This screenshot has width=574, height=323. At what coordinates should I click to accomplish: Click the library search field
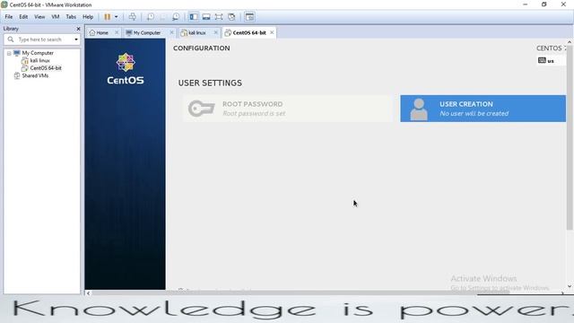42,39
